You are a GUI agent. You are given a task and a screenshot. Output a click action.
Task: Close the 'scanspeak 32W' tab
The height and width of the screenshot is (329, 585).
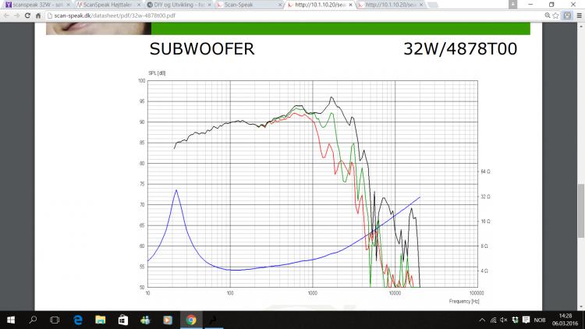click(68, 5)
